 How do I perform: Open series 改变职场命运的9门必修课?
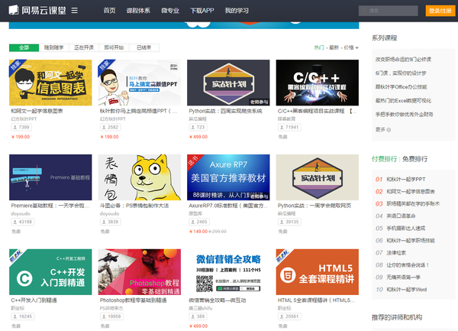click(x=403, y=60)
